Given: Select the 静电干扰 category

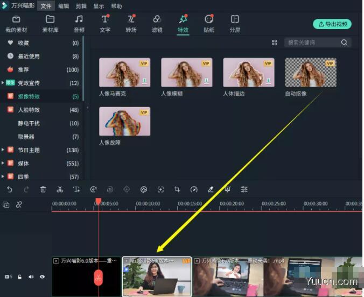Looking at the screenshot, I should tap(41, 123).
